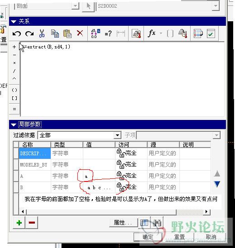Open the 过滤依据 dropdown showing 全部
Image resolution: width=235 pixels, height=248 pixels.
click(x=79, y=135)
